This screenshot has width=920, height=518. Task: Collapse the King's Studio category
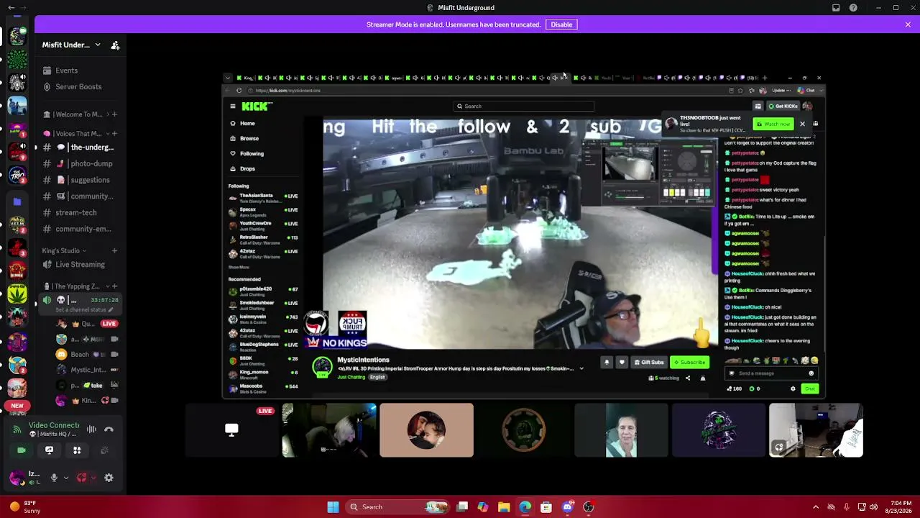point(64,251)
